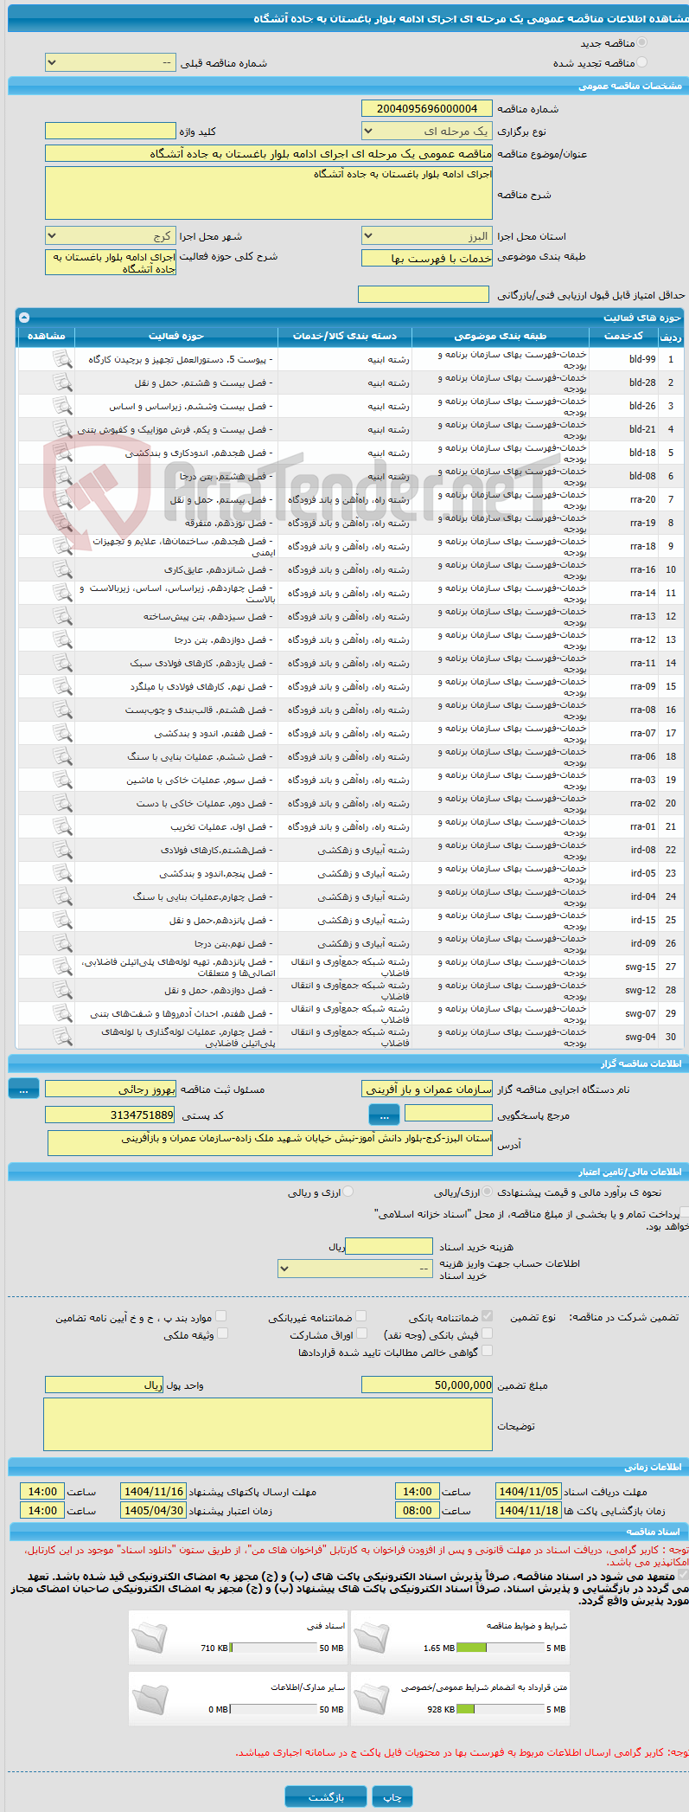Image resolution: width=689 pixels, height=1812 pixels.
Task: Open view icon for row rra-07
Action: click(62, 733)
